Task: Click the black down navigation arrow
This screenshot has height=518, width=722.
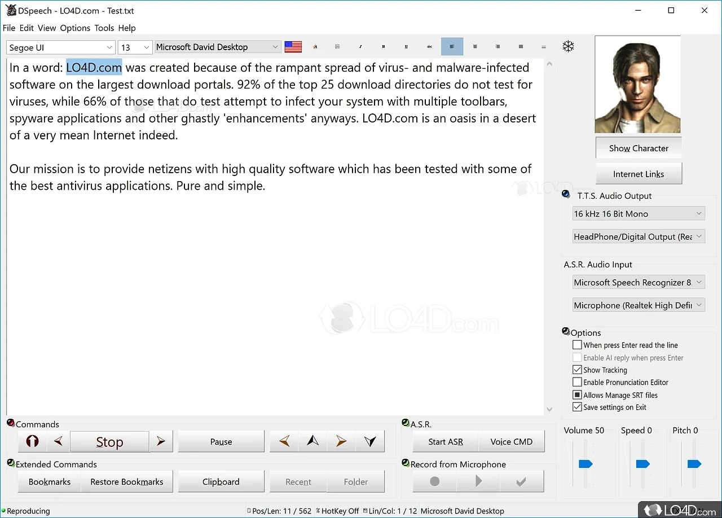Action: coord(370,441)
